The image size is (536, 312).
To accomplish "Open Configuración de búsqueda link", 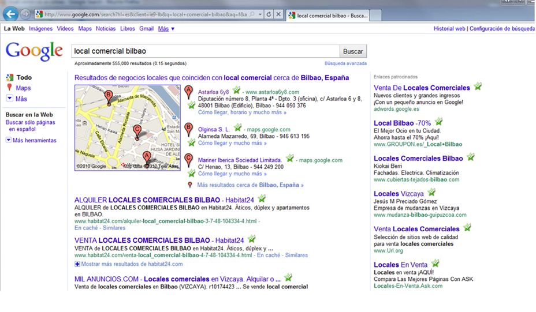I will point(502,29).
